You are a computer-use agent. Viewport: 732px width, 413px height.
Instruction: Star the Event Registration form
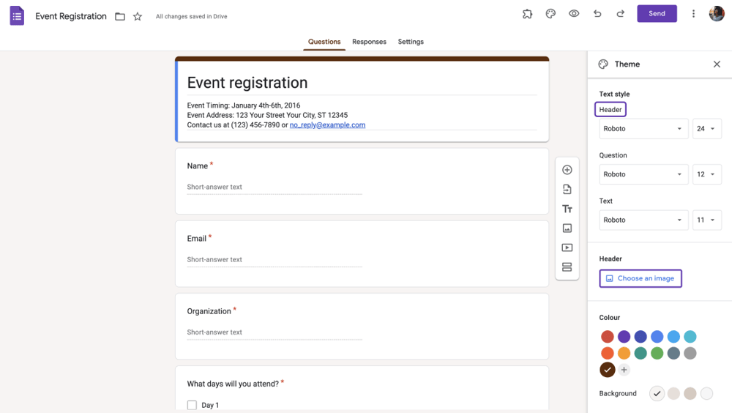point(138,16)
